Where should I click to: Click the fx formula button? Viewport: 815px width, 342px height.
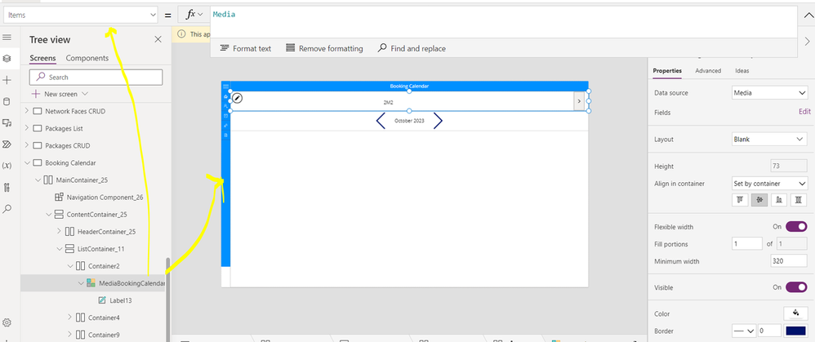(194, 15)
